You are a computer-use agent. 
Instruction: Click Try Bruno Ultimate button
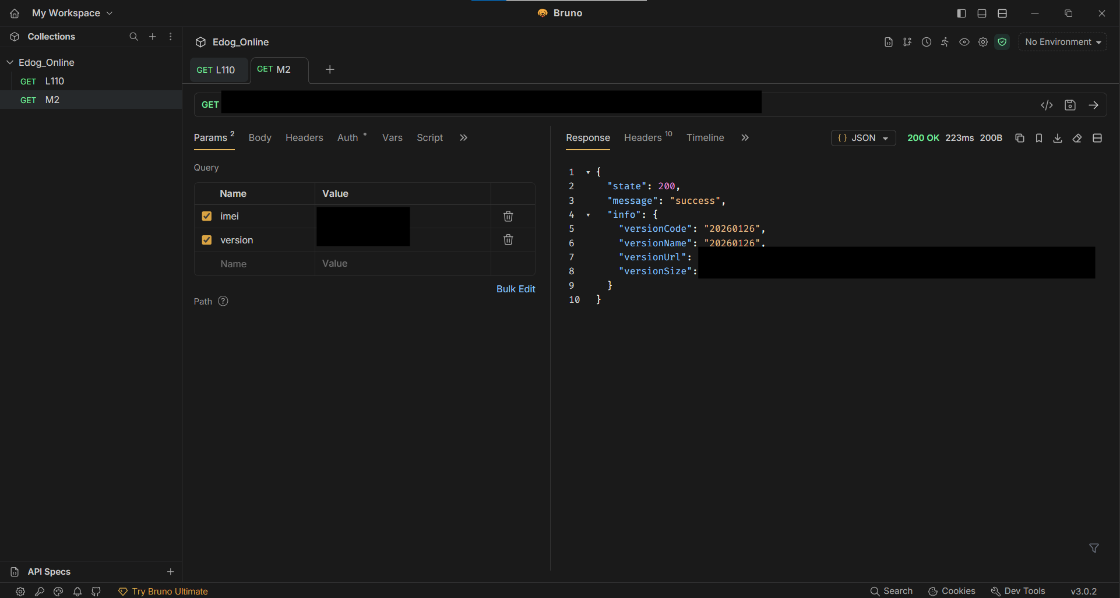(164, 591)
